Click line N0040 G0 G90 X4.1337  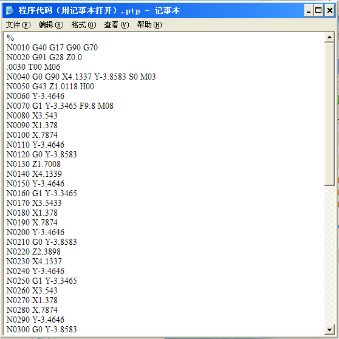(81, 77)
